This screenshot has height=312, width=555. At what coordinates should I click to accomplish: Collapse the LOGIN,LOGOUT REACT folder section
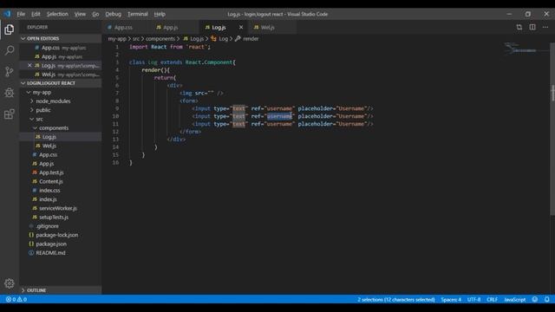[x=60, y=83]
